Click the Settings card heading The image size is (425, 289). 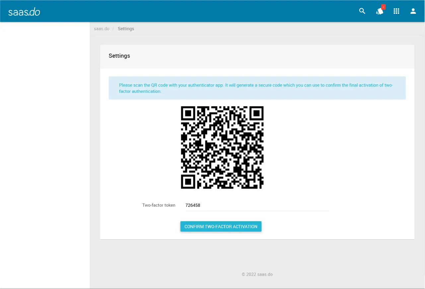pyautogui.click(x=119, y=56)
